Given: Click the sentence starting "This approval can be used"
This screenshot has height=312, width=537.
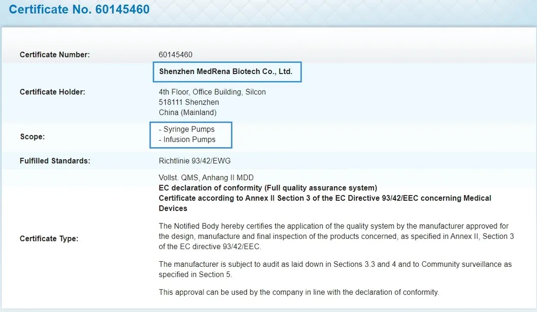Looking at the screenshot, I should 298,292.
